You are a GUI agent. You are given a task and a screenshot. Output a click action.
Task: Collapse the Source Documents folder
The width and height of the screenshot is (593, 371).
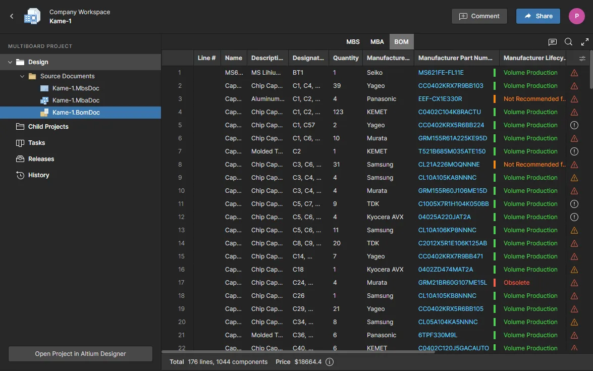(22, 76)
